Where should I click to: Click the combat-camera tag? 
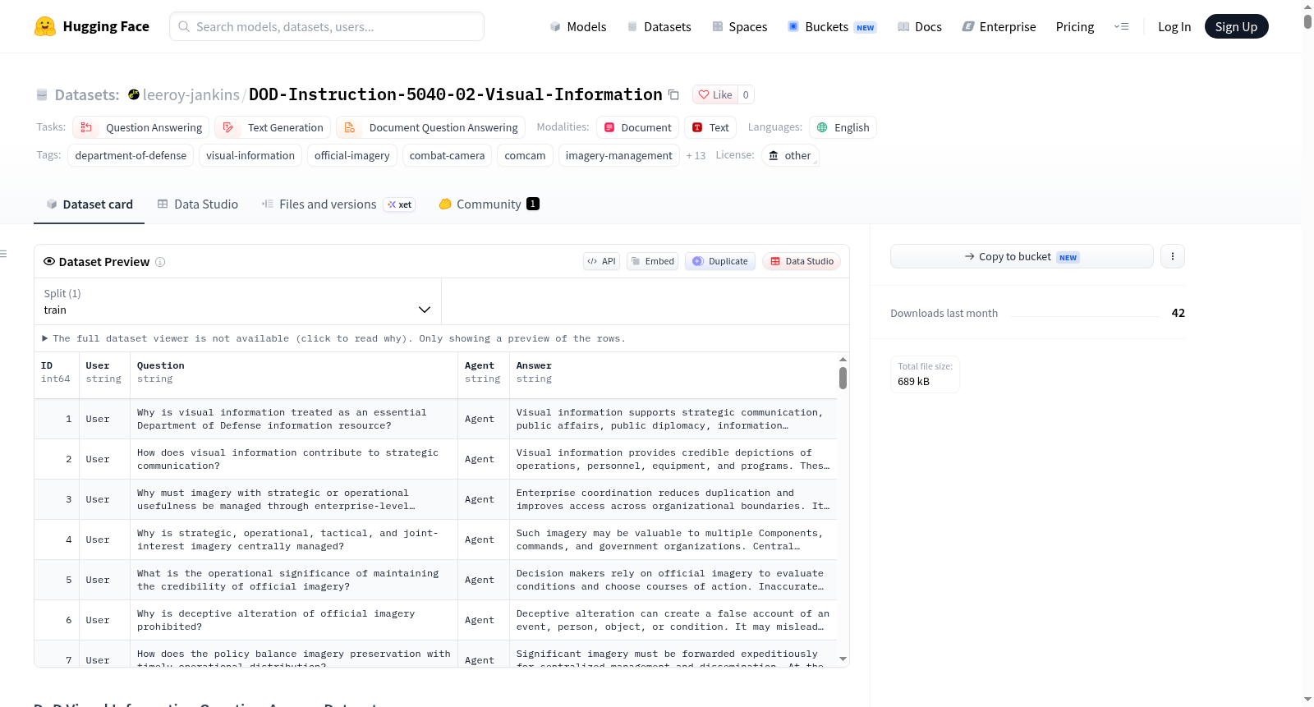point(447,155)
